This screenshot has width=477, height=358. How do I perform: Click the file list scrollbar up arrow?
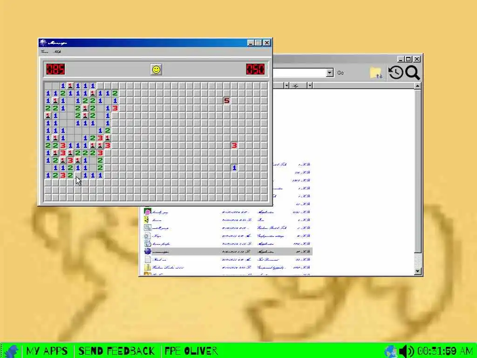point(418,86)
